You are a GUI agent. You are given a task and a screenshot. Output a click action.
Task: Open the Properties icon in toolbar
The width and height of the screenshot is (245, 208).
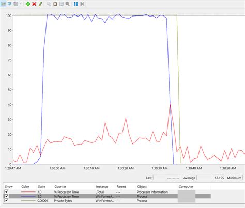tap(62, 4)
